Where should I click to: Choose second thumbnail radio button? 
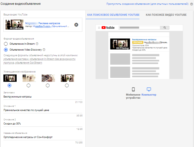(28, 85)
